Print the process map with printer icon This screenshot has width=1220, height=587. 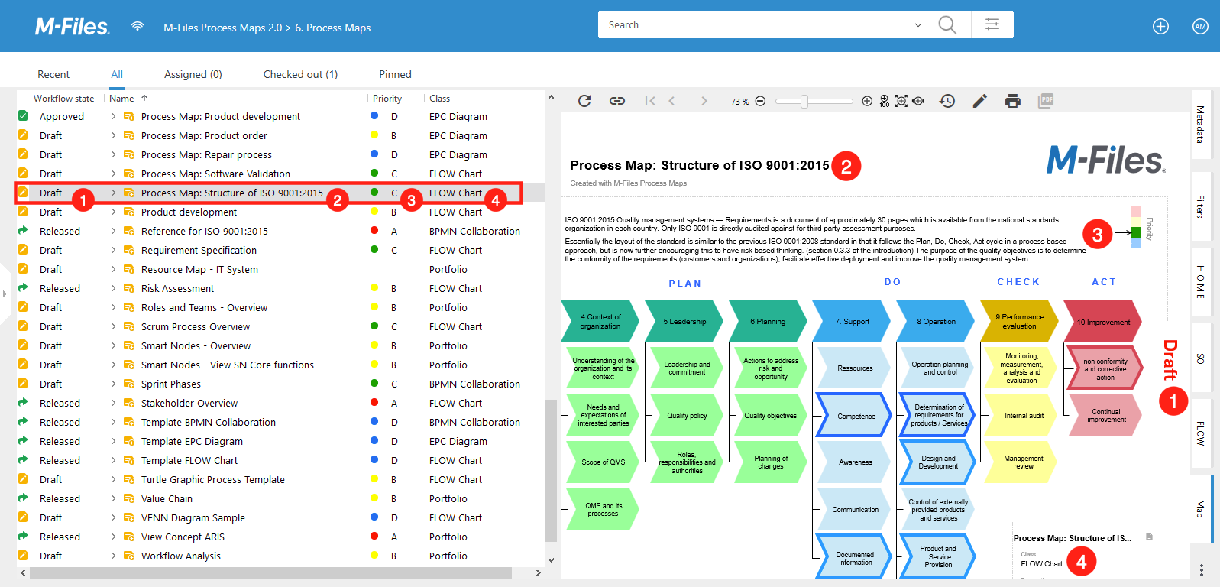[x=1013, y=101]
